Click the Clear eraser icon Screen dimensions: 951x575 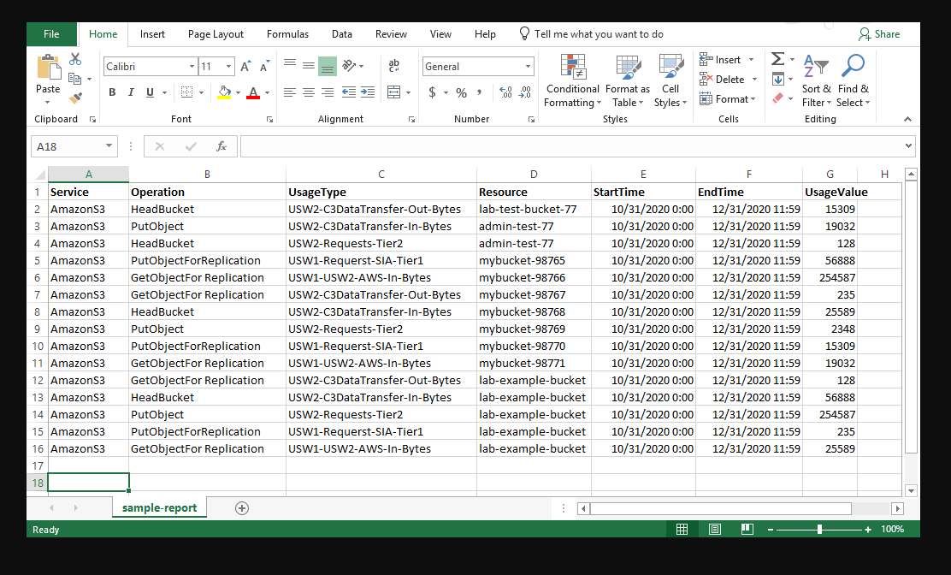[778, 98]
